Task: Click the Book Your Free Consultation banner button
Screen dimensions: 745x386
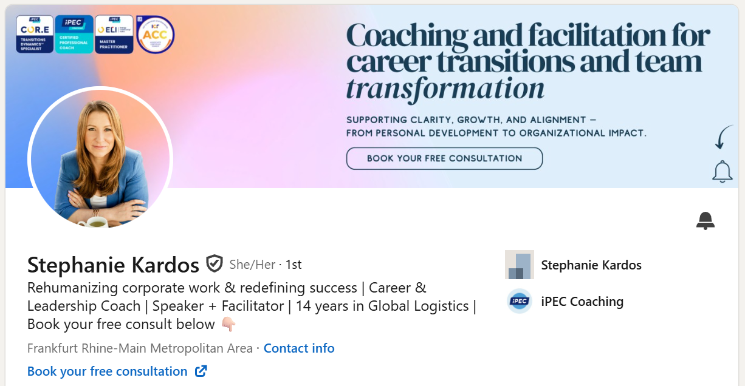Action: 444,158
